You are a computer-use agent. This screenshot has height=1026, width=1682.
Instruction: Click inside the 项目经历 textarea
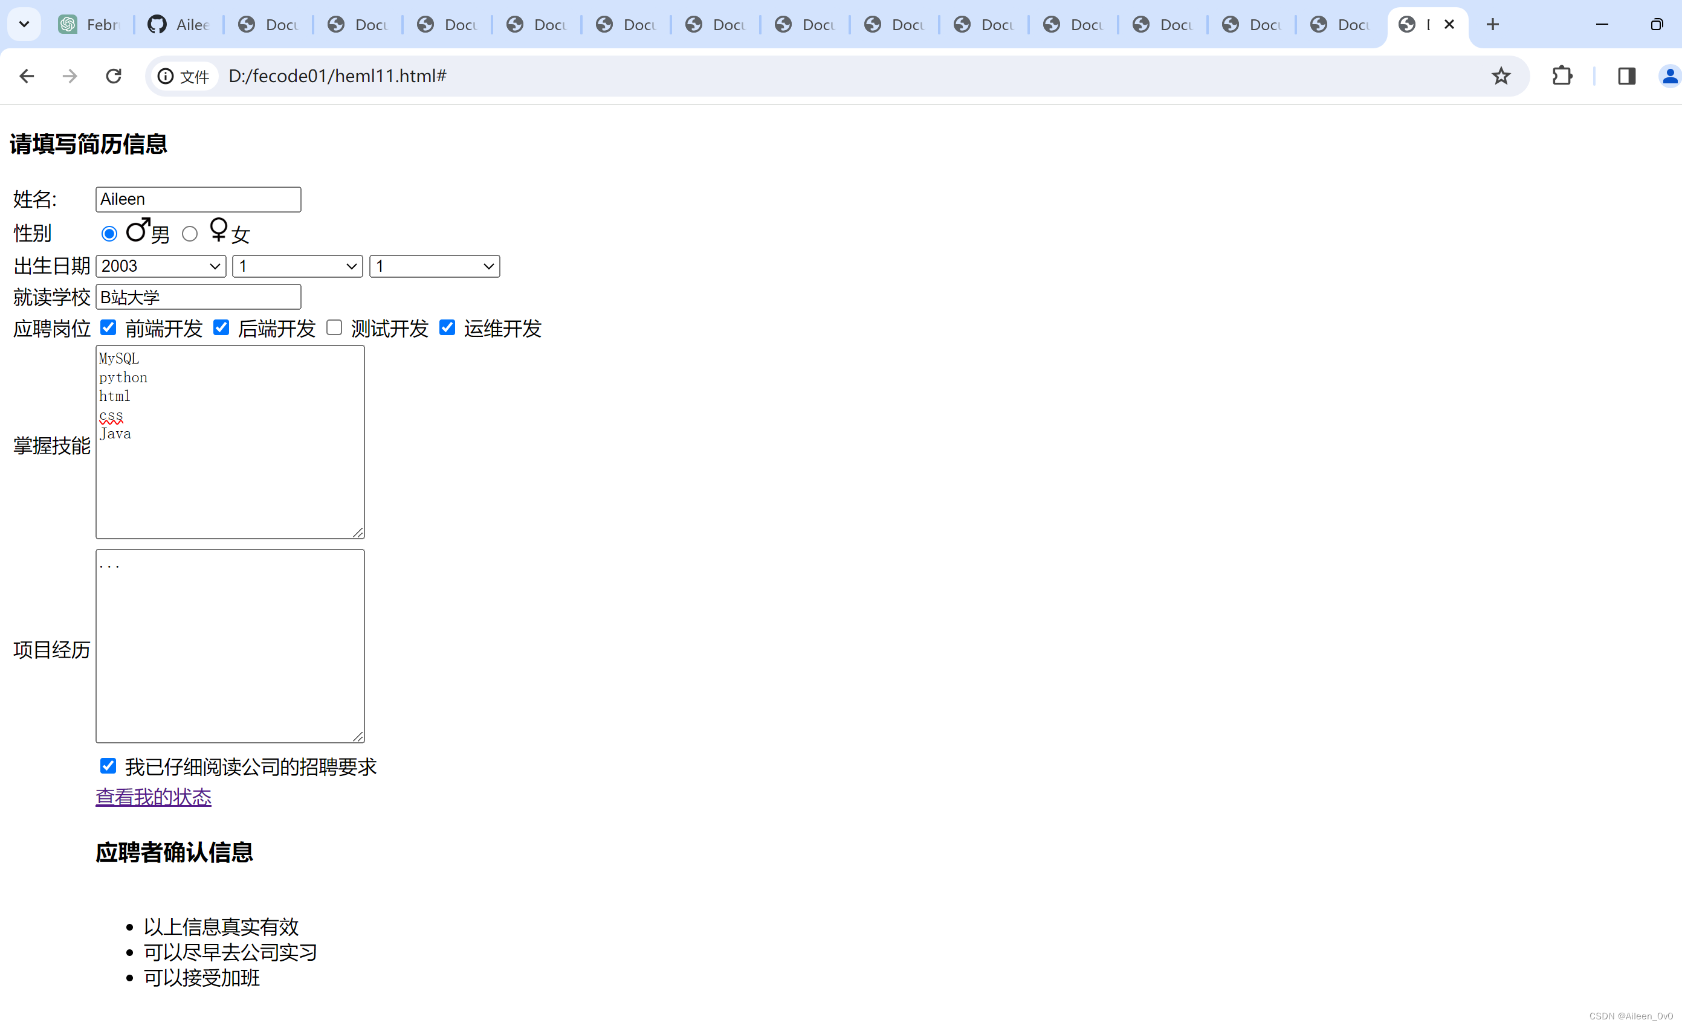230,646
